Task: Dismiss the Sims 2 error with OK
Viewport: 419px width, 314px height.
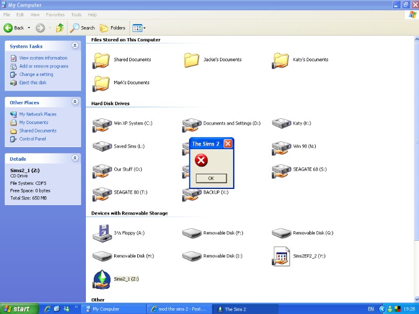Action: click(x=210, y=178)
